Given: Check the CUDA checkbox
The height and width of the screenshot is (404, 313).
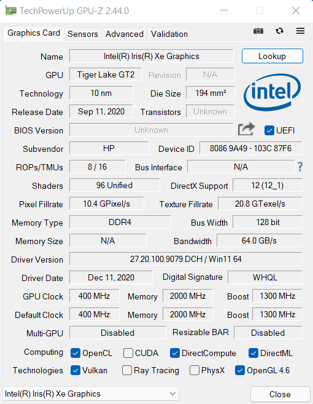Looking at the screenshot, I should click(x=128, y=353).
